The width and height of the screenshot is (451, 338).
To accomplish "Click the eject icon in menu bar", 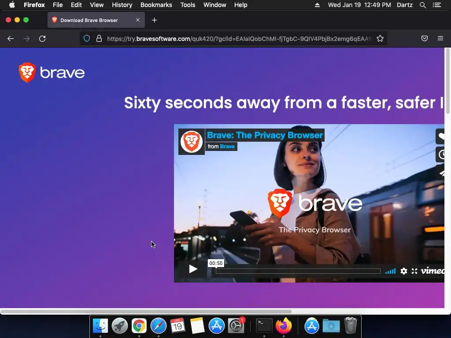I will click(x=317, y=5).
